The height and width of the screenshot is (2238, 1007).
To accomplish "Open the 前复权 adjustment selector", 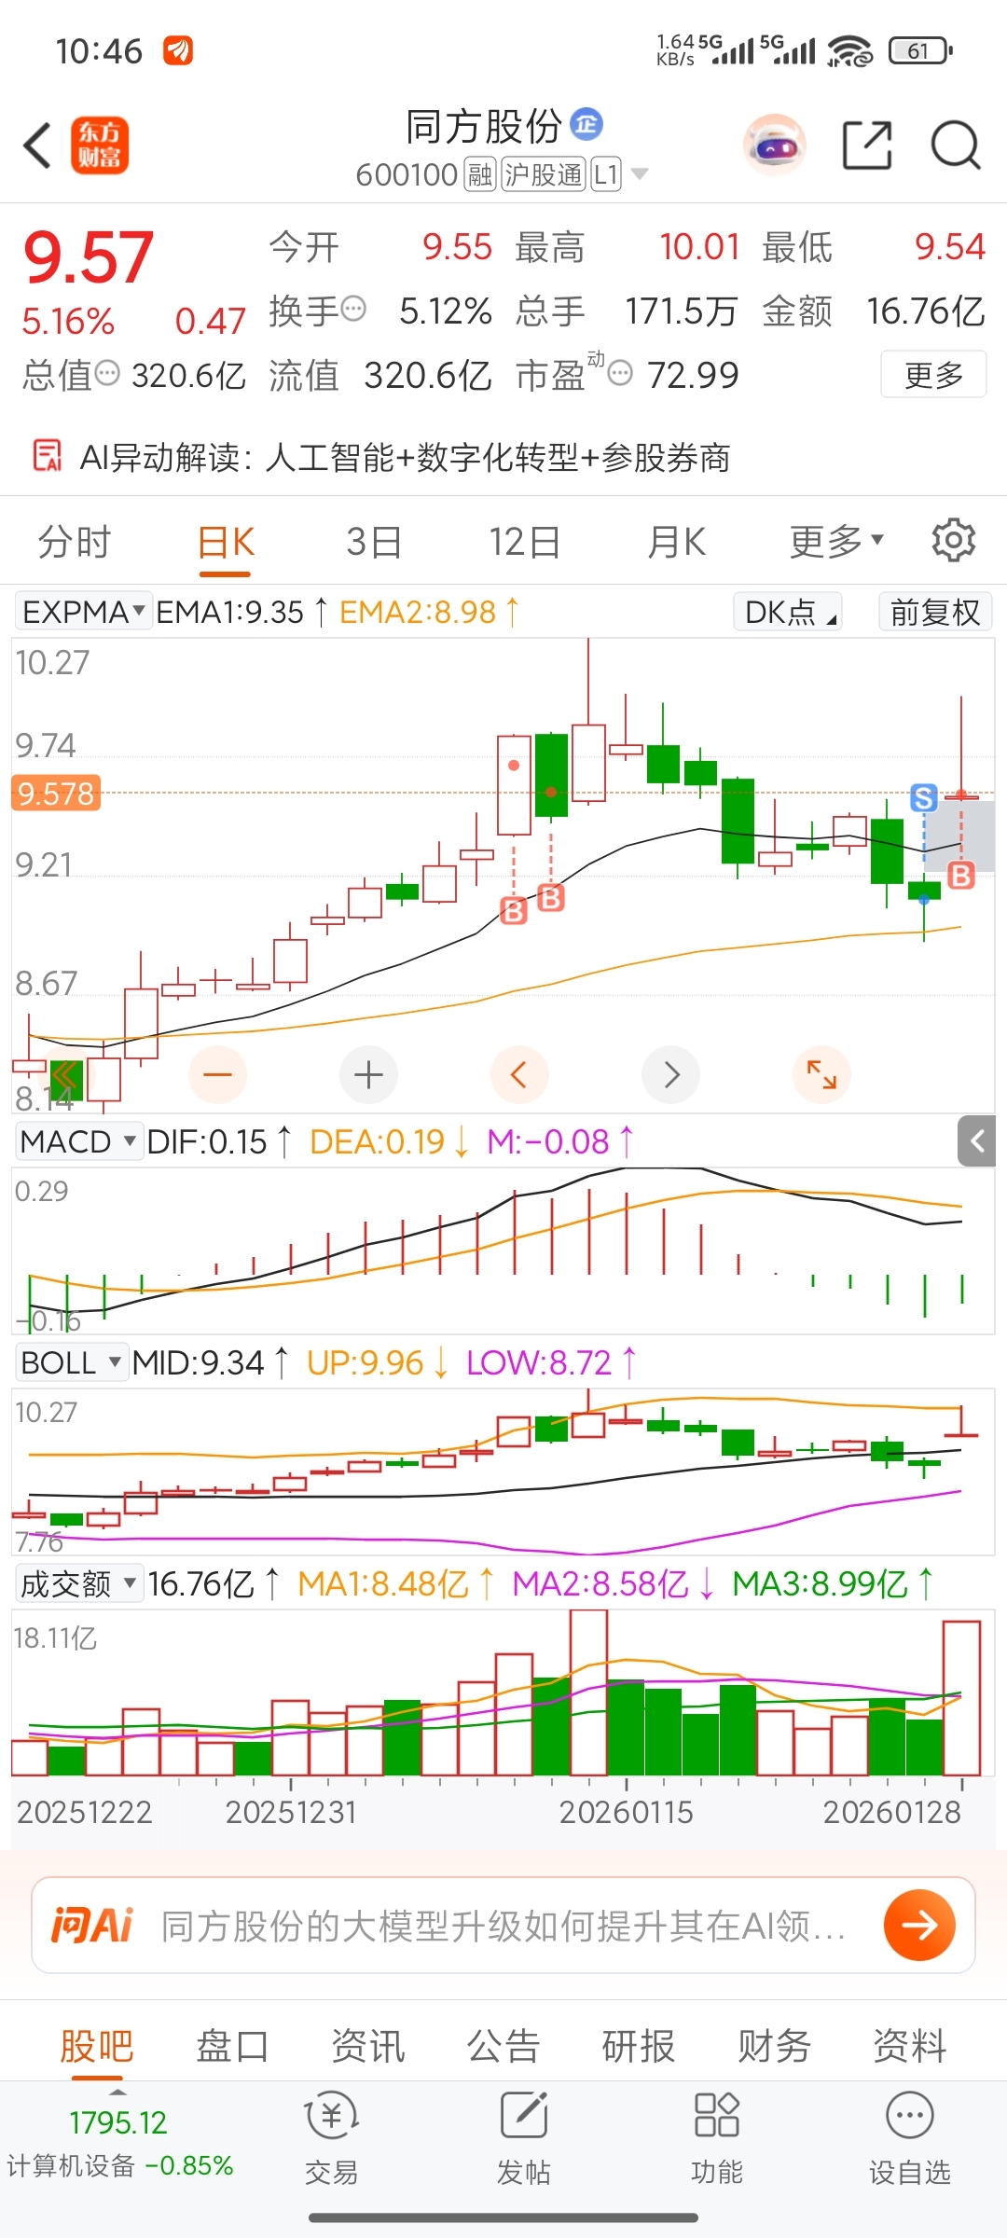I will [x=935, y=612].
